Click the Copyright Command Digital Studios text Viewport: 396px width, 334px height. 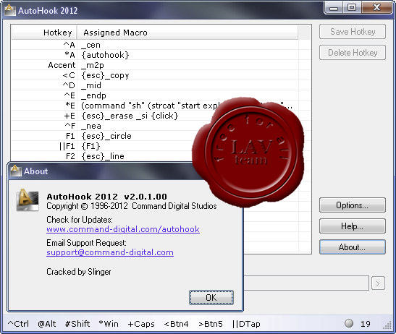pos(132,206)
